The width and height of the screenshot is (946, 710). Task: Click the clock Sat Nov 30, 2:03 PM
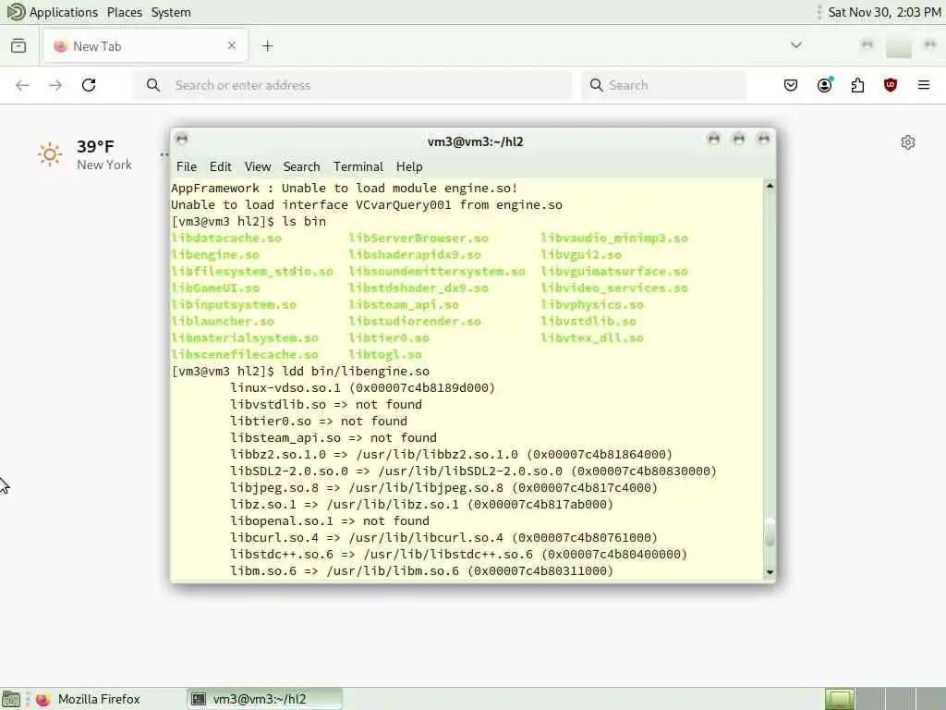(x=884, y=12)
